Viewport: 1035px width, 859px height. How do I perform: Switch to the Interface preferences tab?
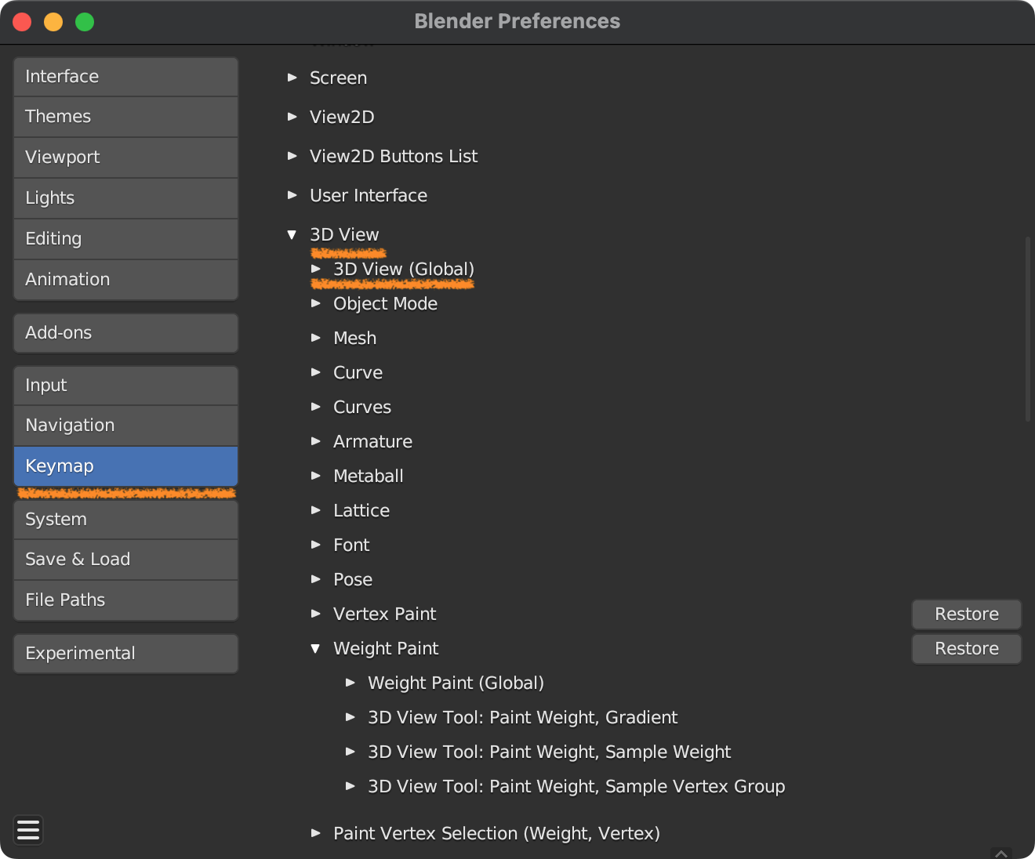coord(125,77)
